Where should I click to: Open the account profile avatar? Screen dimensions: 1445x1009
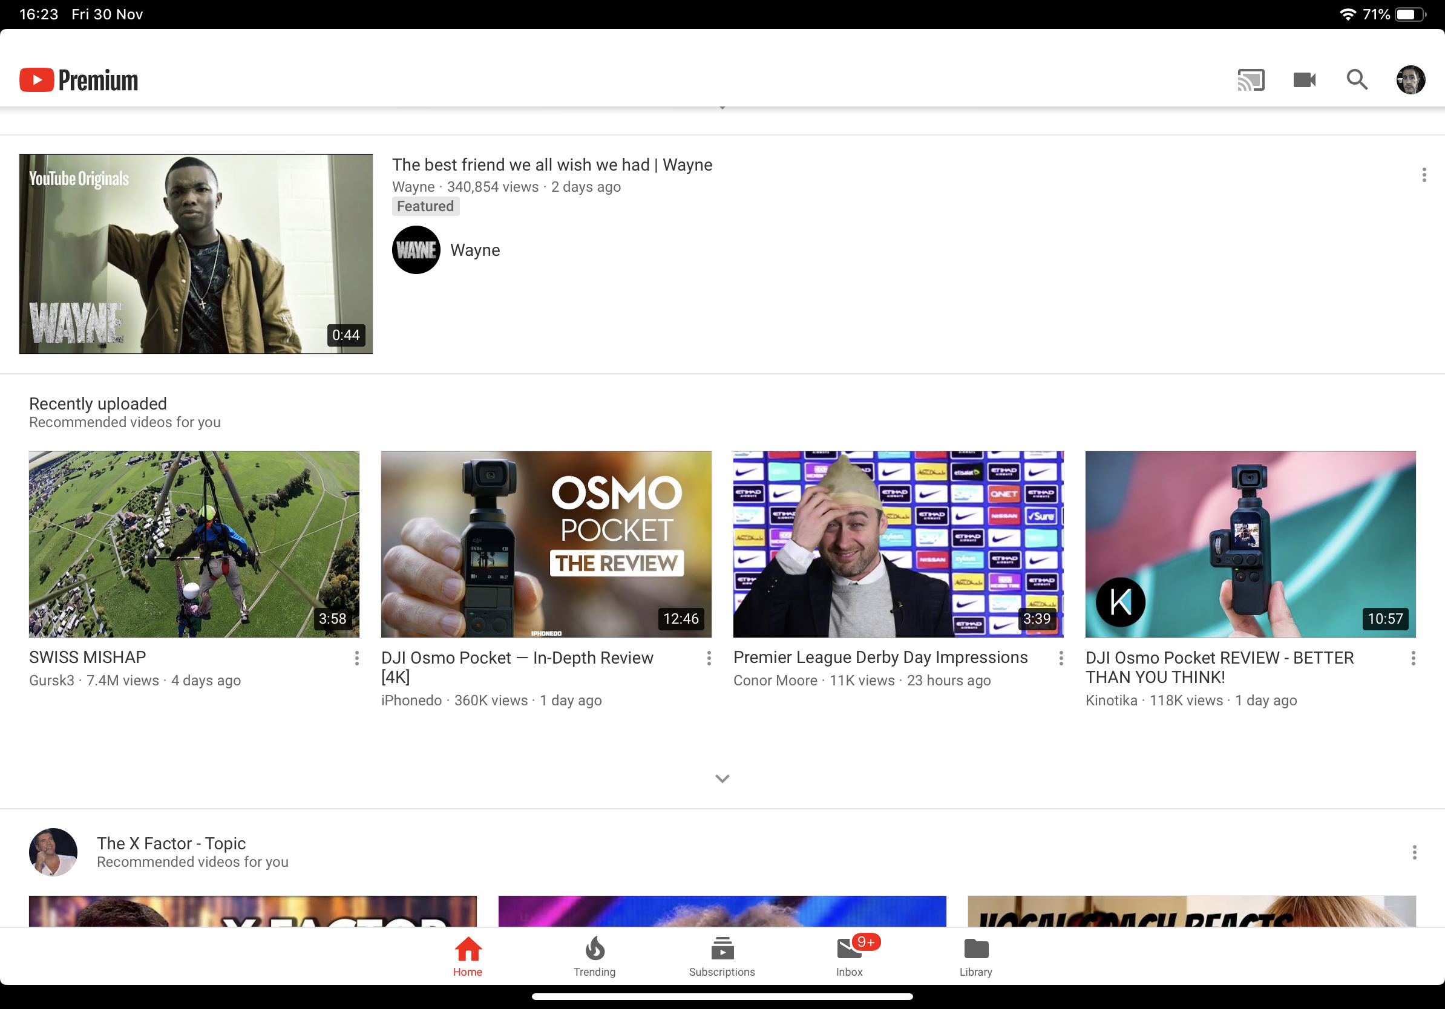1411,80
